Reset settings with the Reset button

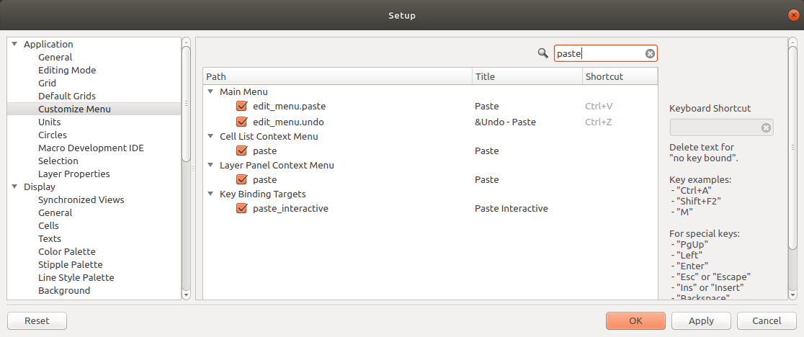click(x=37, y=320)
